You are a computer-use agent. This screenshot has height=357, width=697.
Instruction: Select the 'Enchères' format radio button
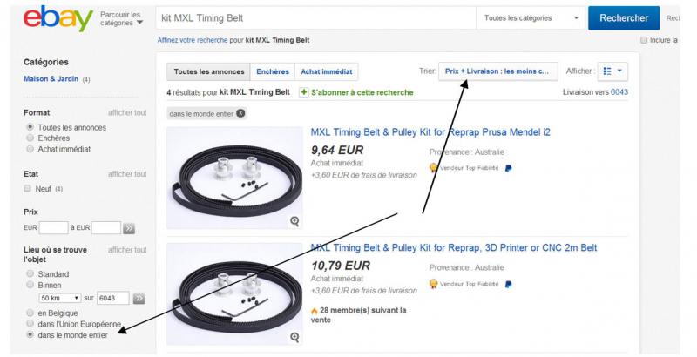30,138
